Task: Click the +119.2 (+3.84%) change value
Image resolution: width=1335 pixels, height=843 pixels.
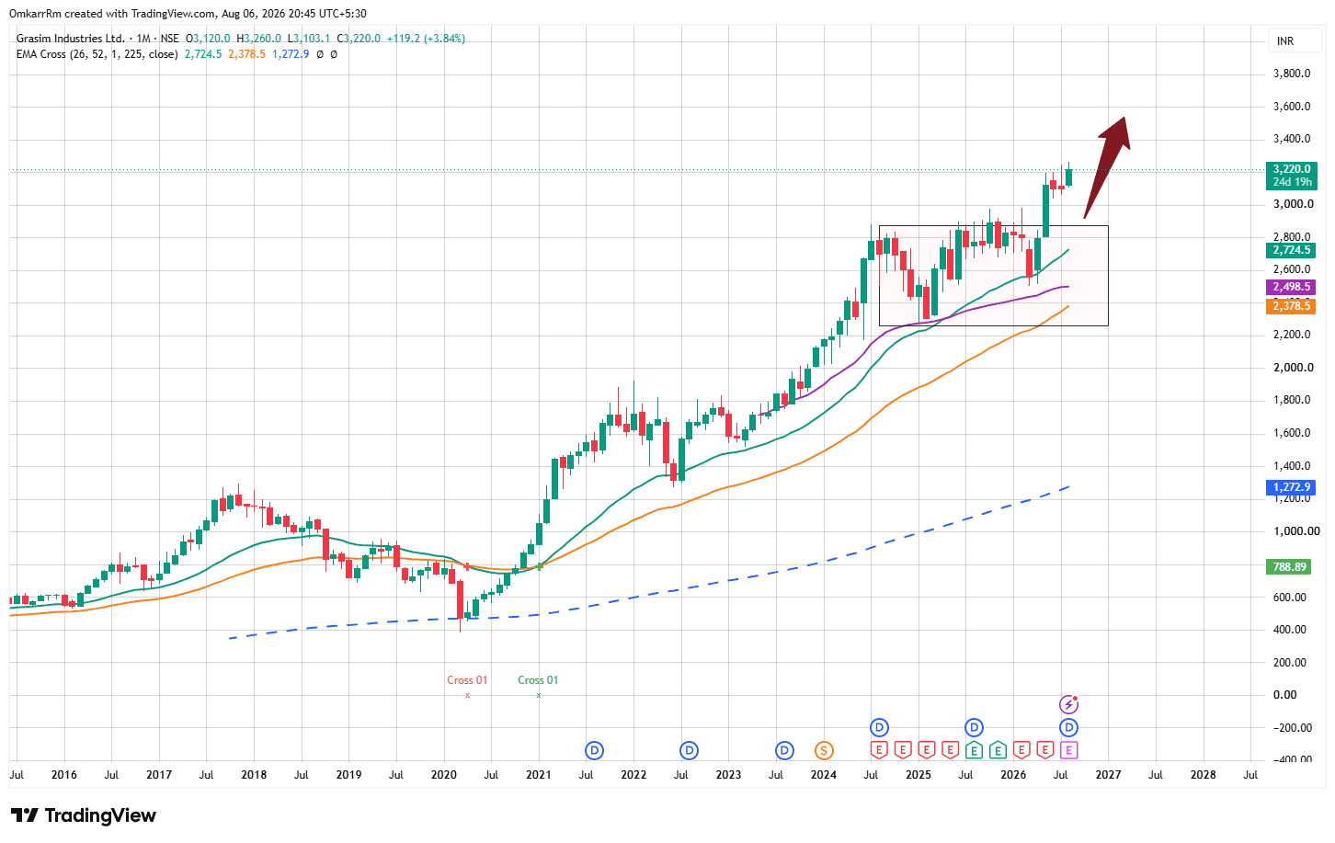Action: [426, 39]
